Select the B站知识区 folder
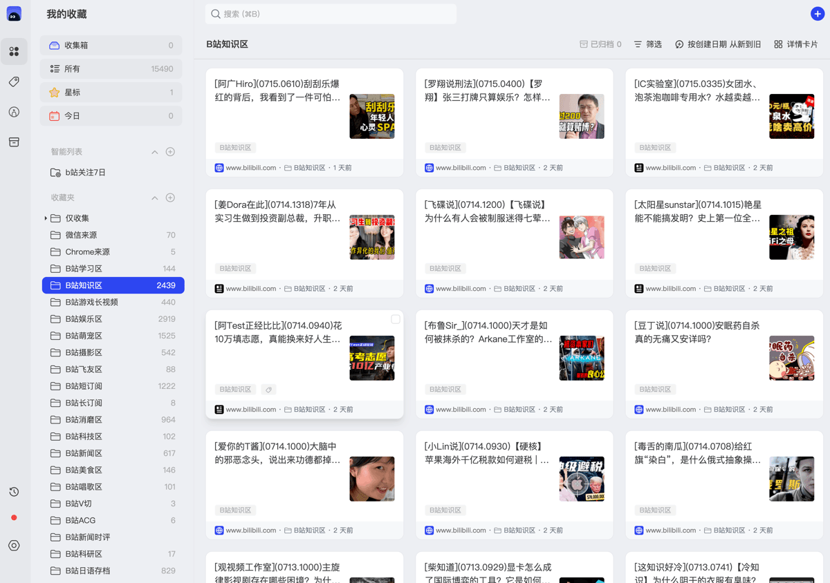 pyautogui.click(x=113, y=285)
